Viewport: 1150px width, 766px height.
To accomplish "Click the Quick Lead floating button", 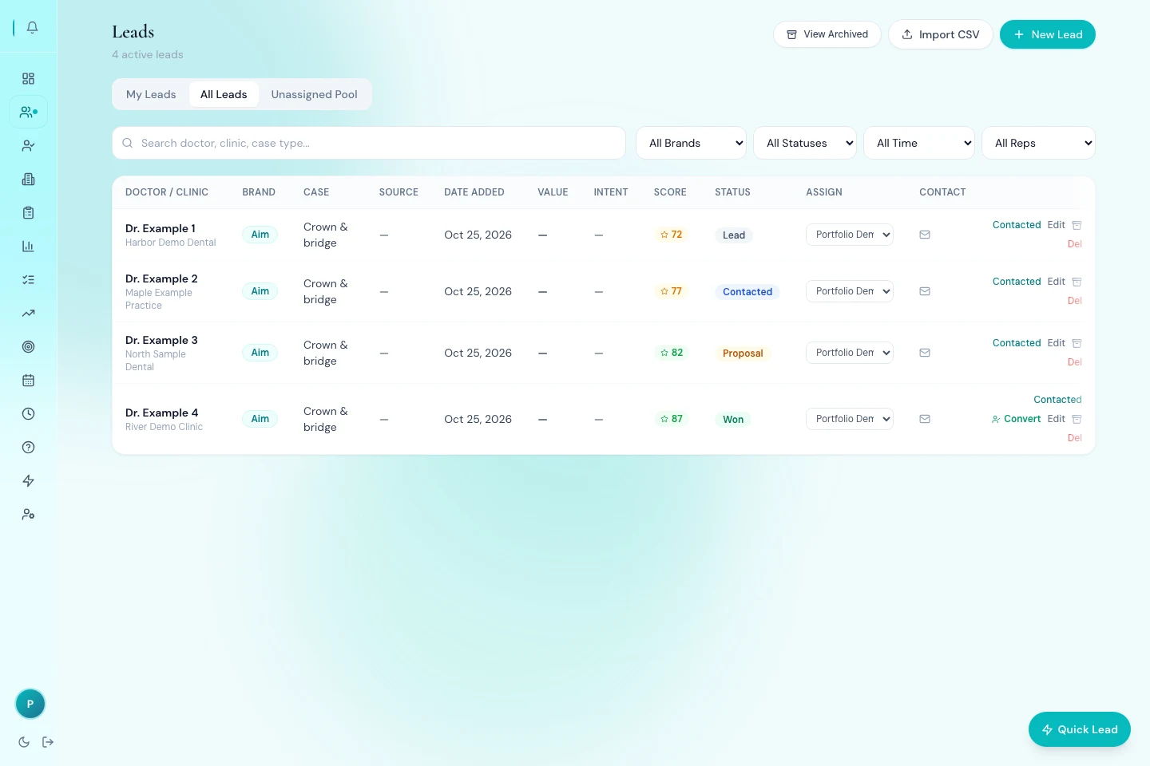I will [x=1080, y=729].
